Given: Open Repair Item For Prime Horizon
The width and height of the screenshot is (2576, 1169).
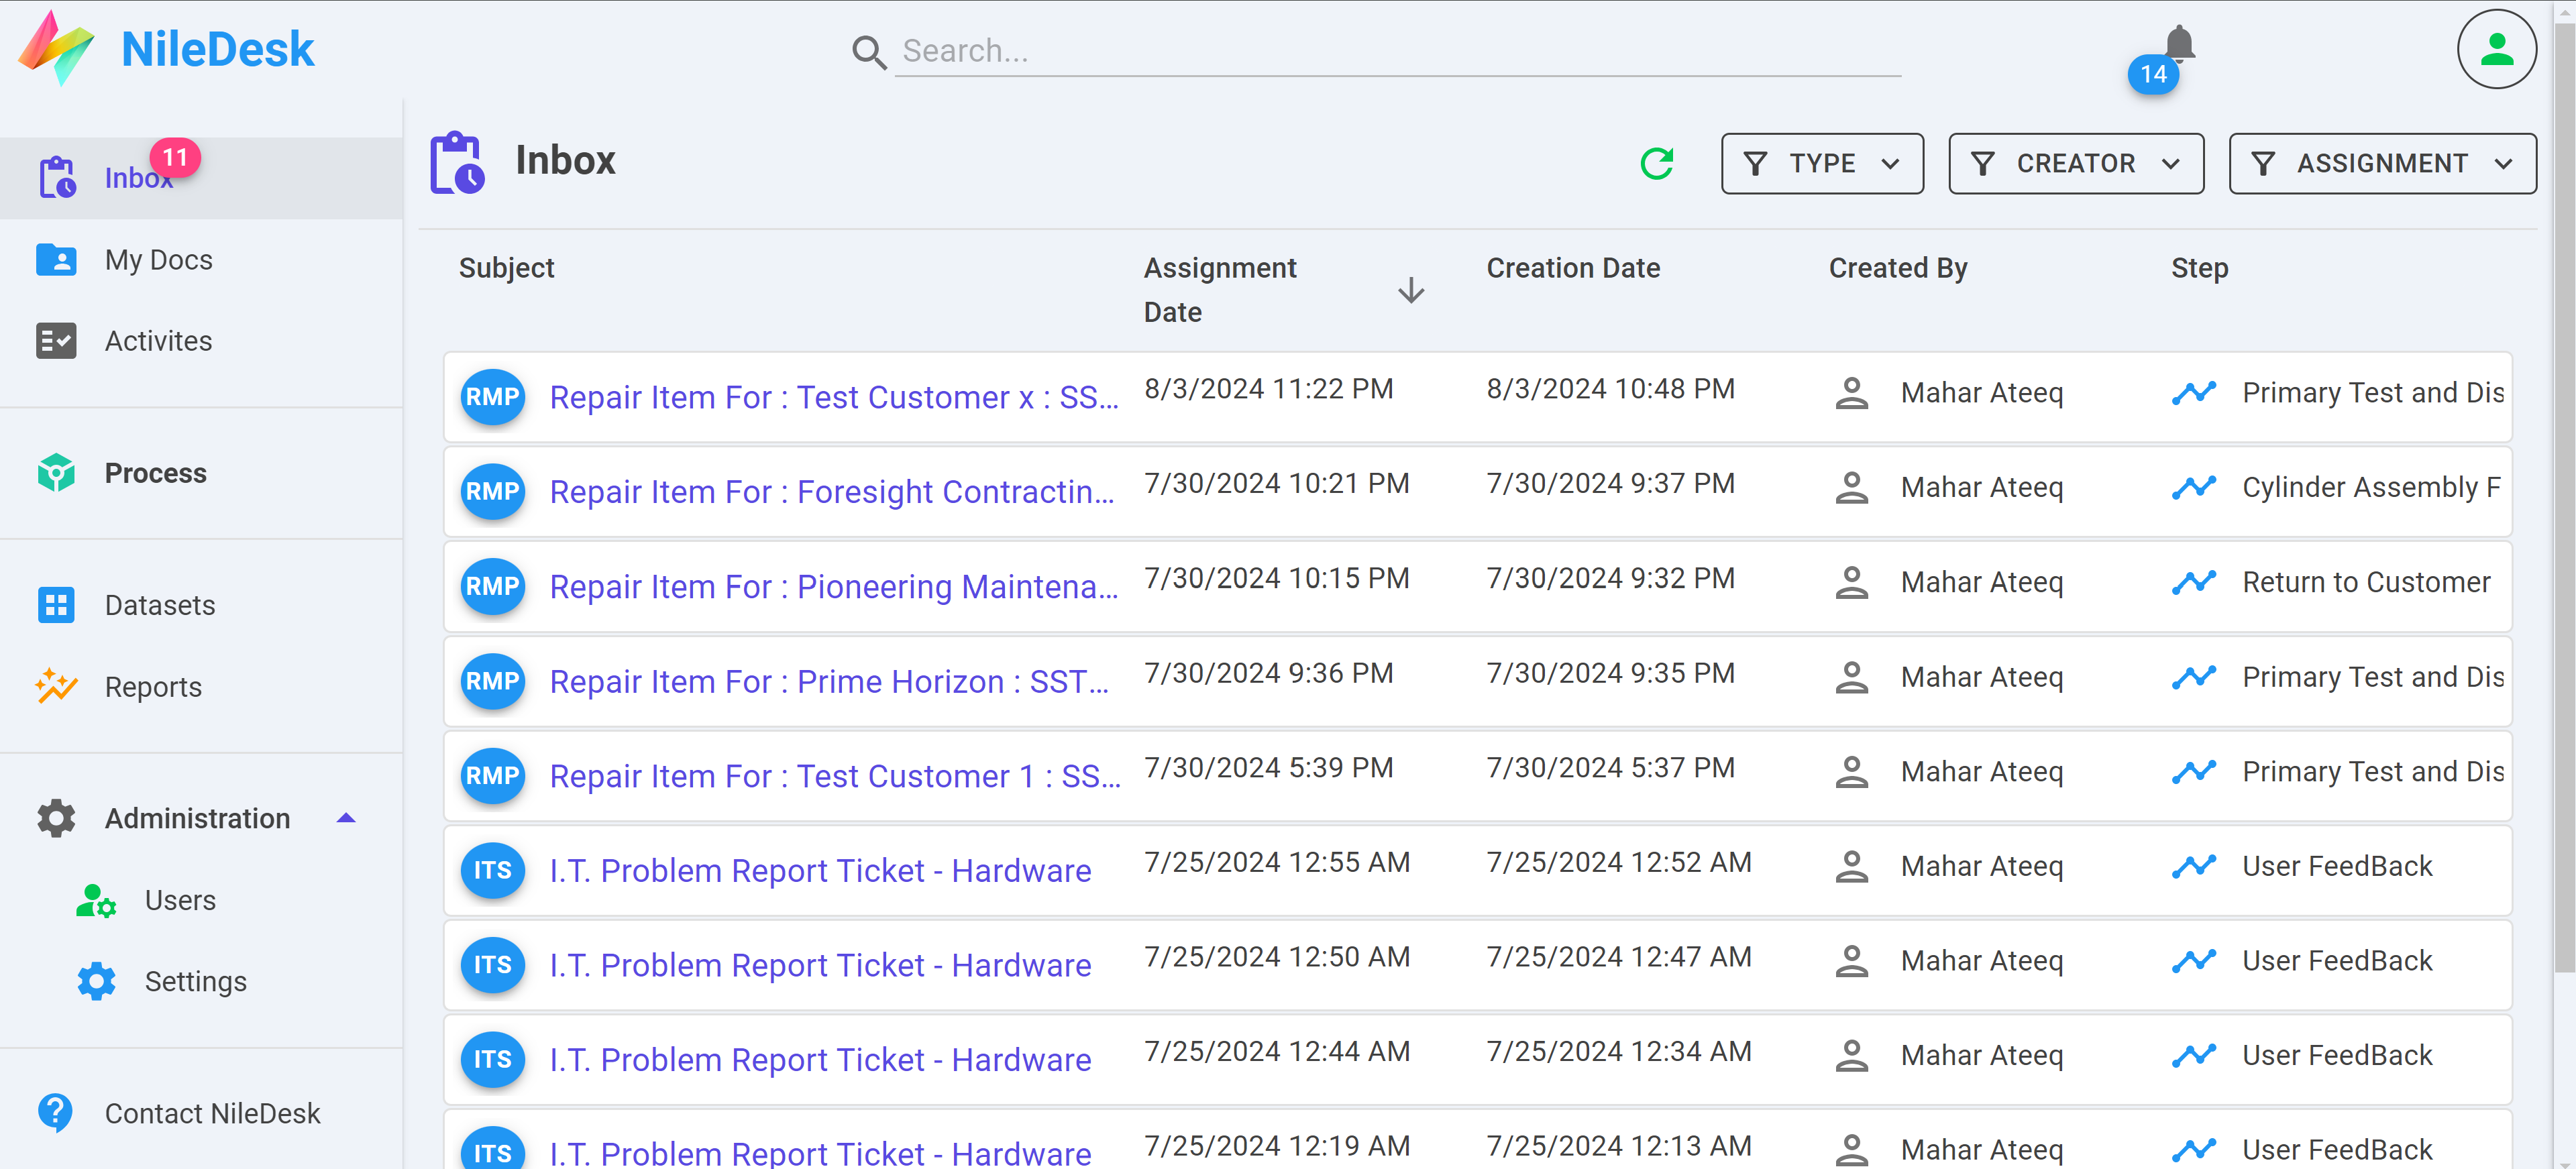Looking at the screenshot, I should [x=829, y=681].
